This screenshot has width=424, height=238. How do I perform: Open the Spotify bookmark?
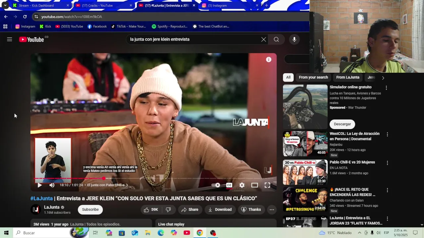[x=170, y=26]
